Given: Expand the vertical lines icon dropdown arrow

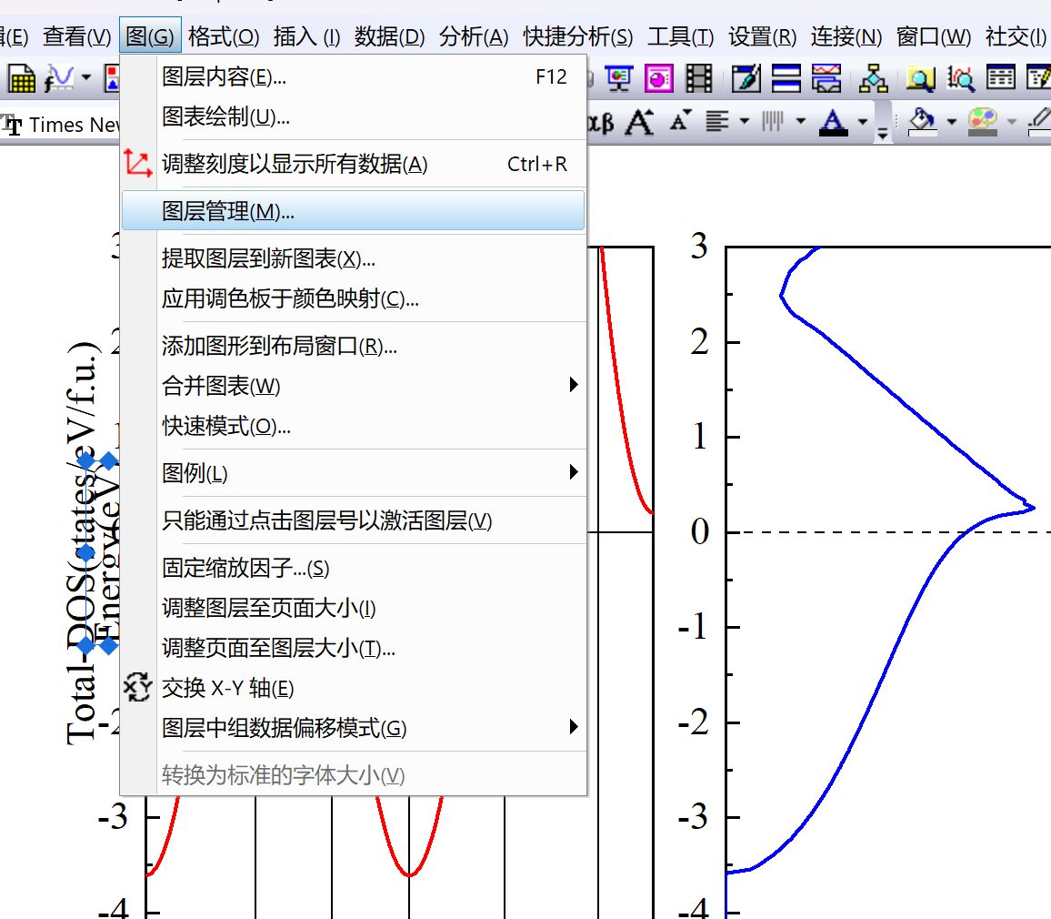Looking at the screenshot, I should coord(800,121).
